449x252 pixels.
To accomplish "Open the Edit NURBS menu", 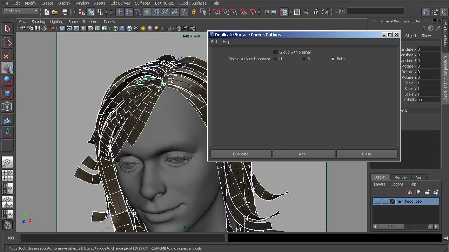I will coord(165,3).
